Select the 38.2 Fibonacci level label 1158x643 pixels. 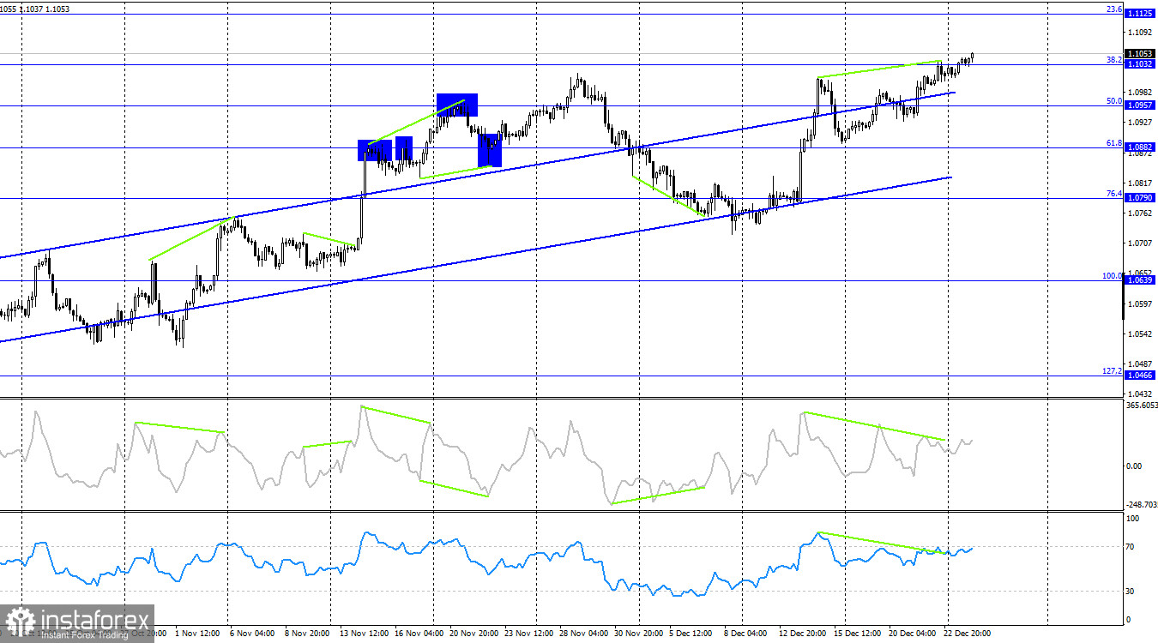(1114, 60)
